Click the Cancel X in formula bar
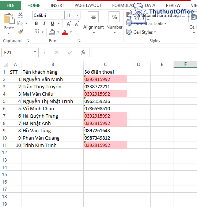 pyautogui.click(x=57, y=52)
